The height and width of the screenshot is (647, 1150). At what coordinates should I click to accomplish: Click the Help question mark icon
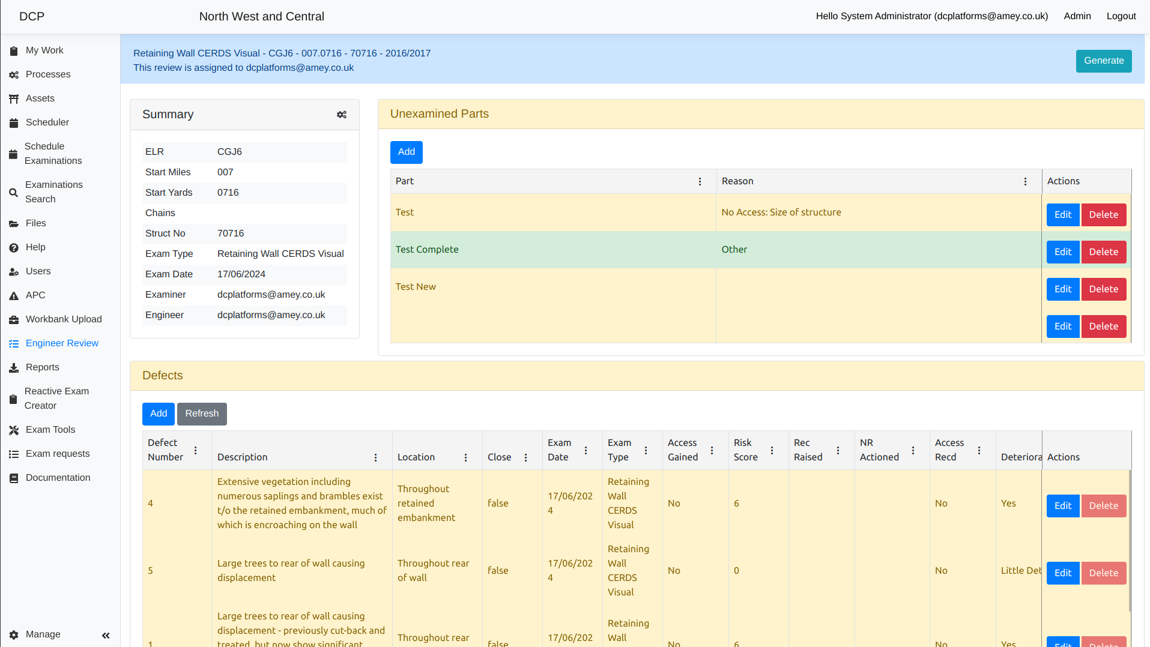point(14,248)
